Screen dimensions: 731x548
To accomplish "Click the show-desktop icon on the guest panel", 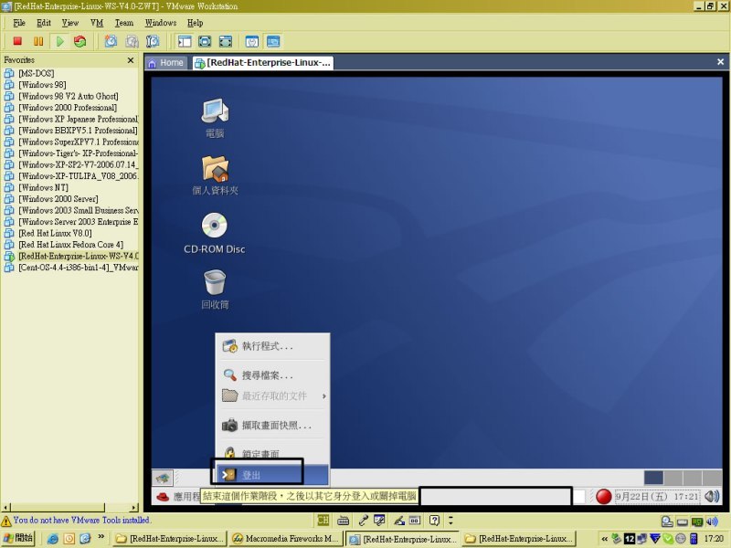I will point(163,478).
